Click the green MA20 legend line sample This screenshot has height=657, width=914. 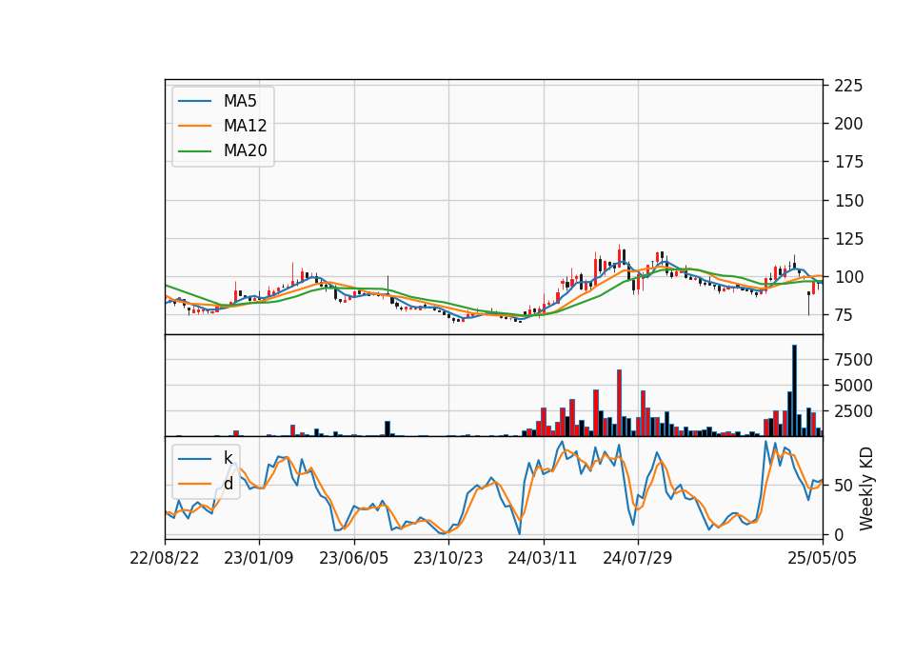194,150
